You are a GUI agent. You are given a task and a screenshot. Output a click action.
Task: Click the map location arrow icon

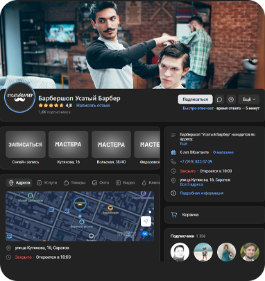146,221
